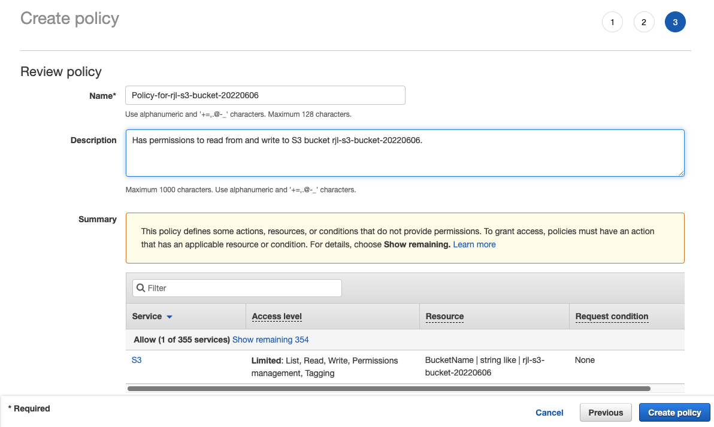This screenshot has width=714, height=427.
Task: Click the horizontal scrollbar under table
Action: point(389,389)
